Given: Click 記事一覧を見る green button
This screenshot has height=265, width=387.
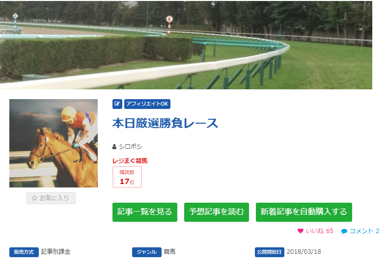Looking at the screenshot, I should pos(145,212).
